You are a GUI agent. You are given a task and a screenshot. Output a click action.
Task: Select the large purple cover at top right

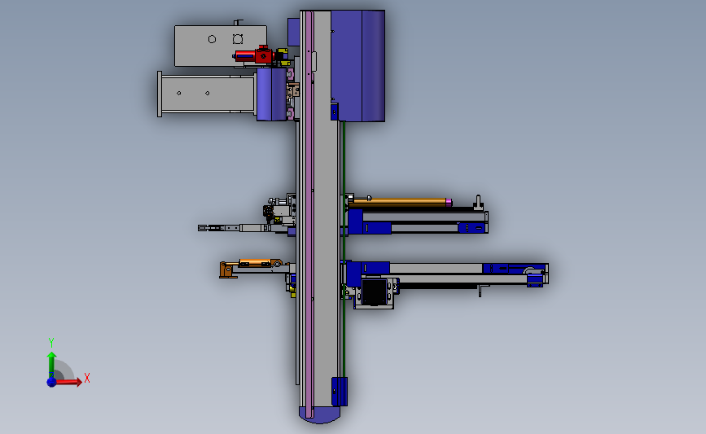tap(358, 66)
